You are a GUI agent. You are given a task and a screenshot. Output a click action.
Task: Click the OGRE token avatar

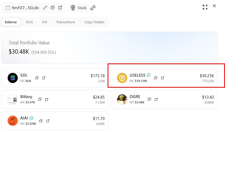pyautogui.click(x=122, y=99)
